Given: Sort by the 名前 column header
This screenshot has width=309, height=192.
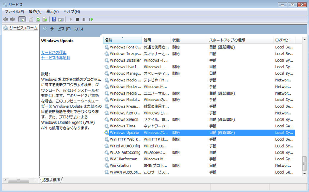Looking at the screenshot, I should (122, 40).
